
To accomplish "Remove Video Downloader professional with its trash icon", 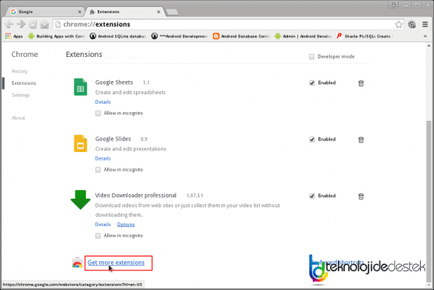I will tap(361, 196).
